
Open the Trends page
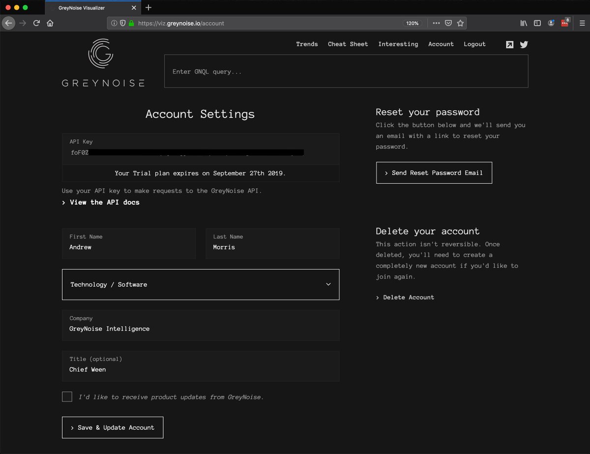coord(307,44)
